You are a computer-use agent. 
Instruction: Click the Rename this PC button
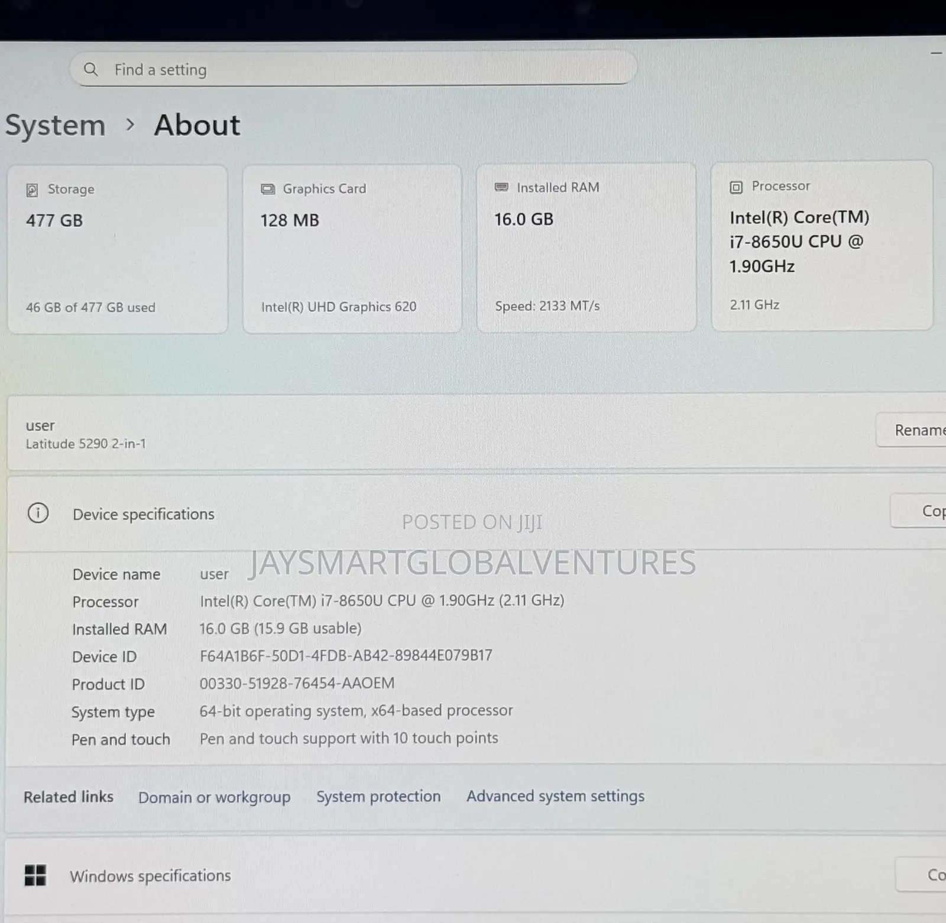tap(911, 430)
